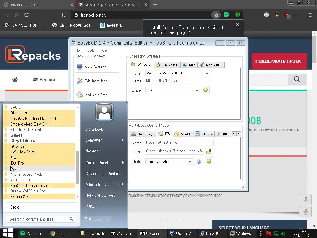Open the K-Lite Codec Pack folder

click(39, 174)
